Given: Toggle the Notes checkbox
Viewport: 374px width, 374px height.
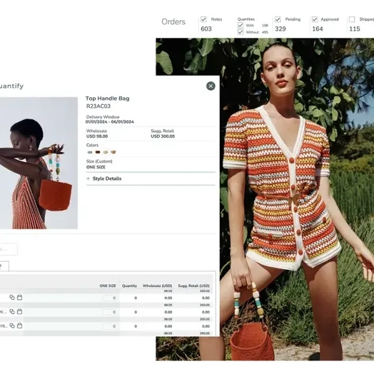Looking at the screenshot, I should coord(204,19).
